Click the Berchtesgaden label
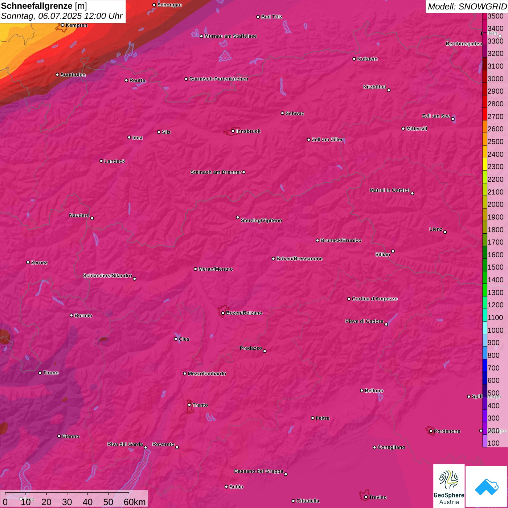Viewport: 508px width, 508px height. pyautogui.click(x=464, y=44)
